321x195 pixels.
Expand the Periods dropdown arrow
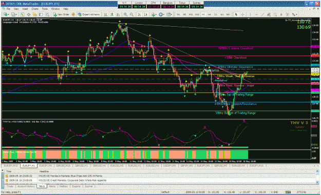pos(164,14)
